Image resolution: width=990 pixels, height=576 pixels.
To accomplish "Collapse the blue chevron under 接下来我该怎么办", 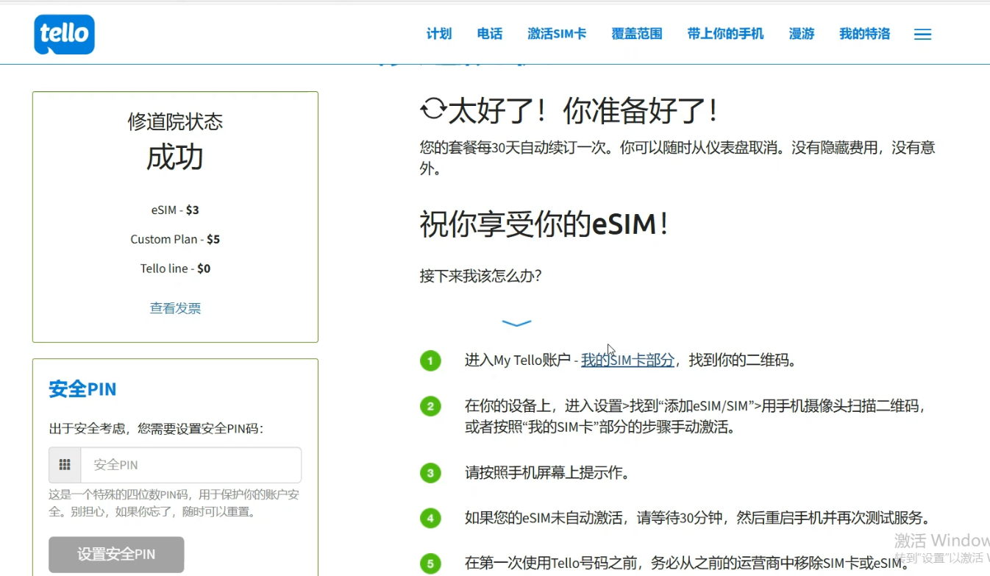I will 516,323.
